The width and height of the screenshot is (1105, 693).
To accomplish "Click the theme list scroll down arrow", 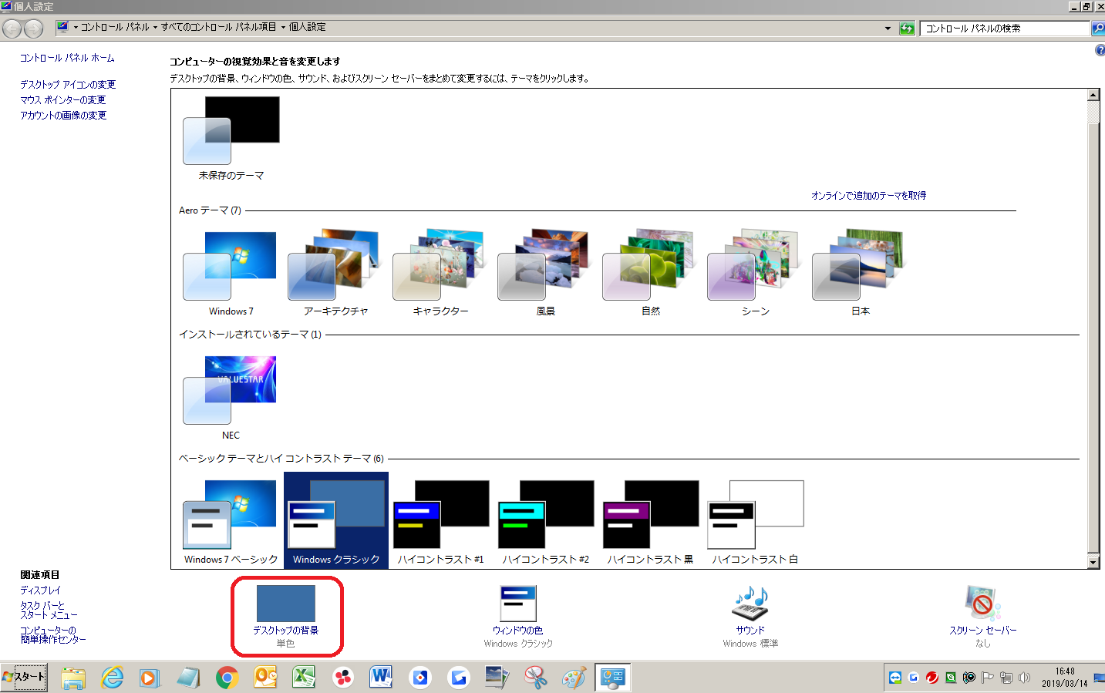I will point(1093,562).
